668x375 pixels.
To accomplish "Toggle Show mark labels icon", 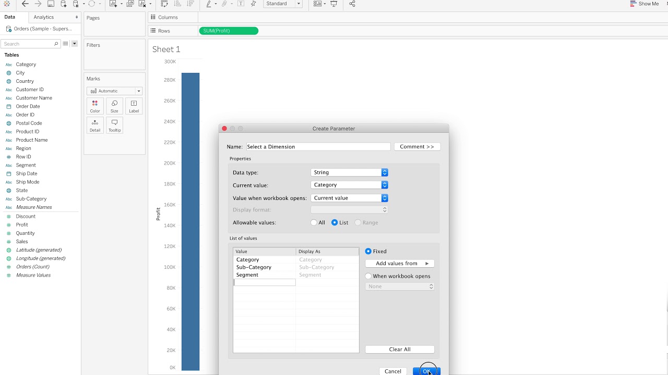I will [241, 4].
